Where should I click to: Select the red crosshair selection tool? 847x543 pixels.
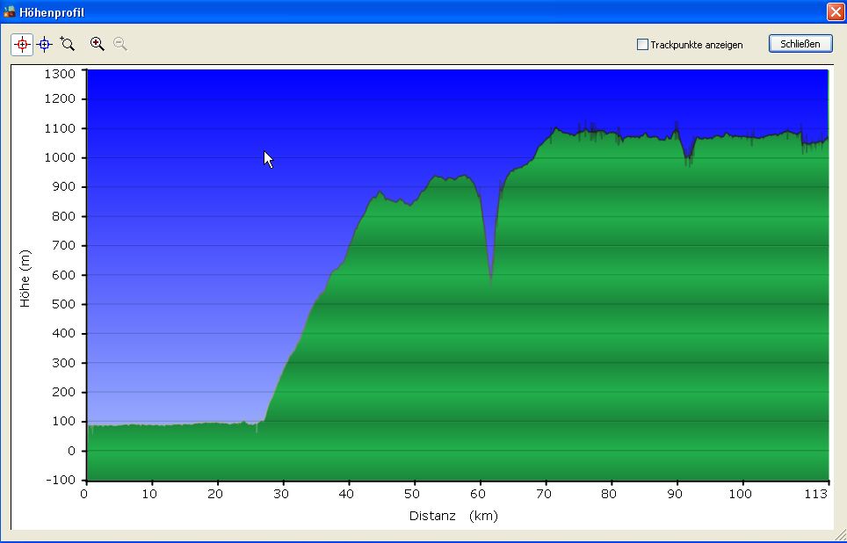(x=22, y=44)
